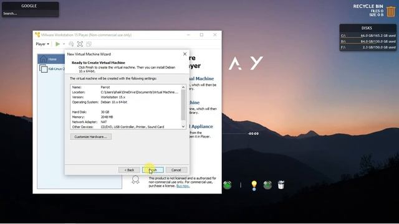This screenshot has height=224, width=399.
Task: Click Finish to create the virtual machine
Action: [153, 170]
